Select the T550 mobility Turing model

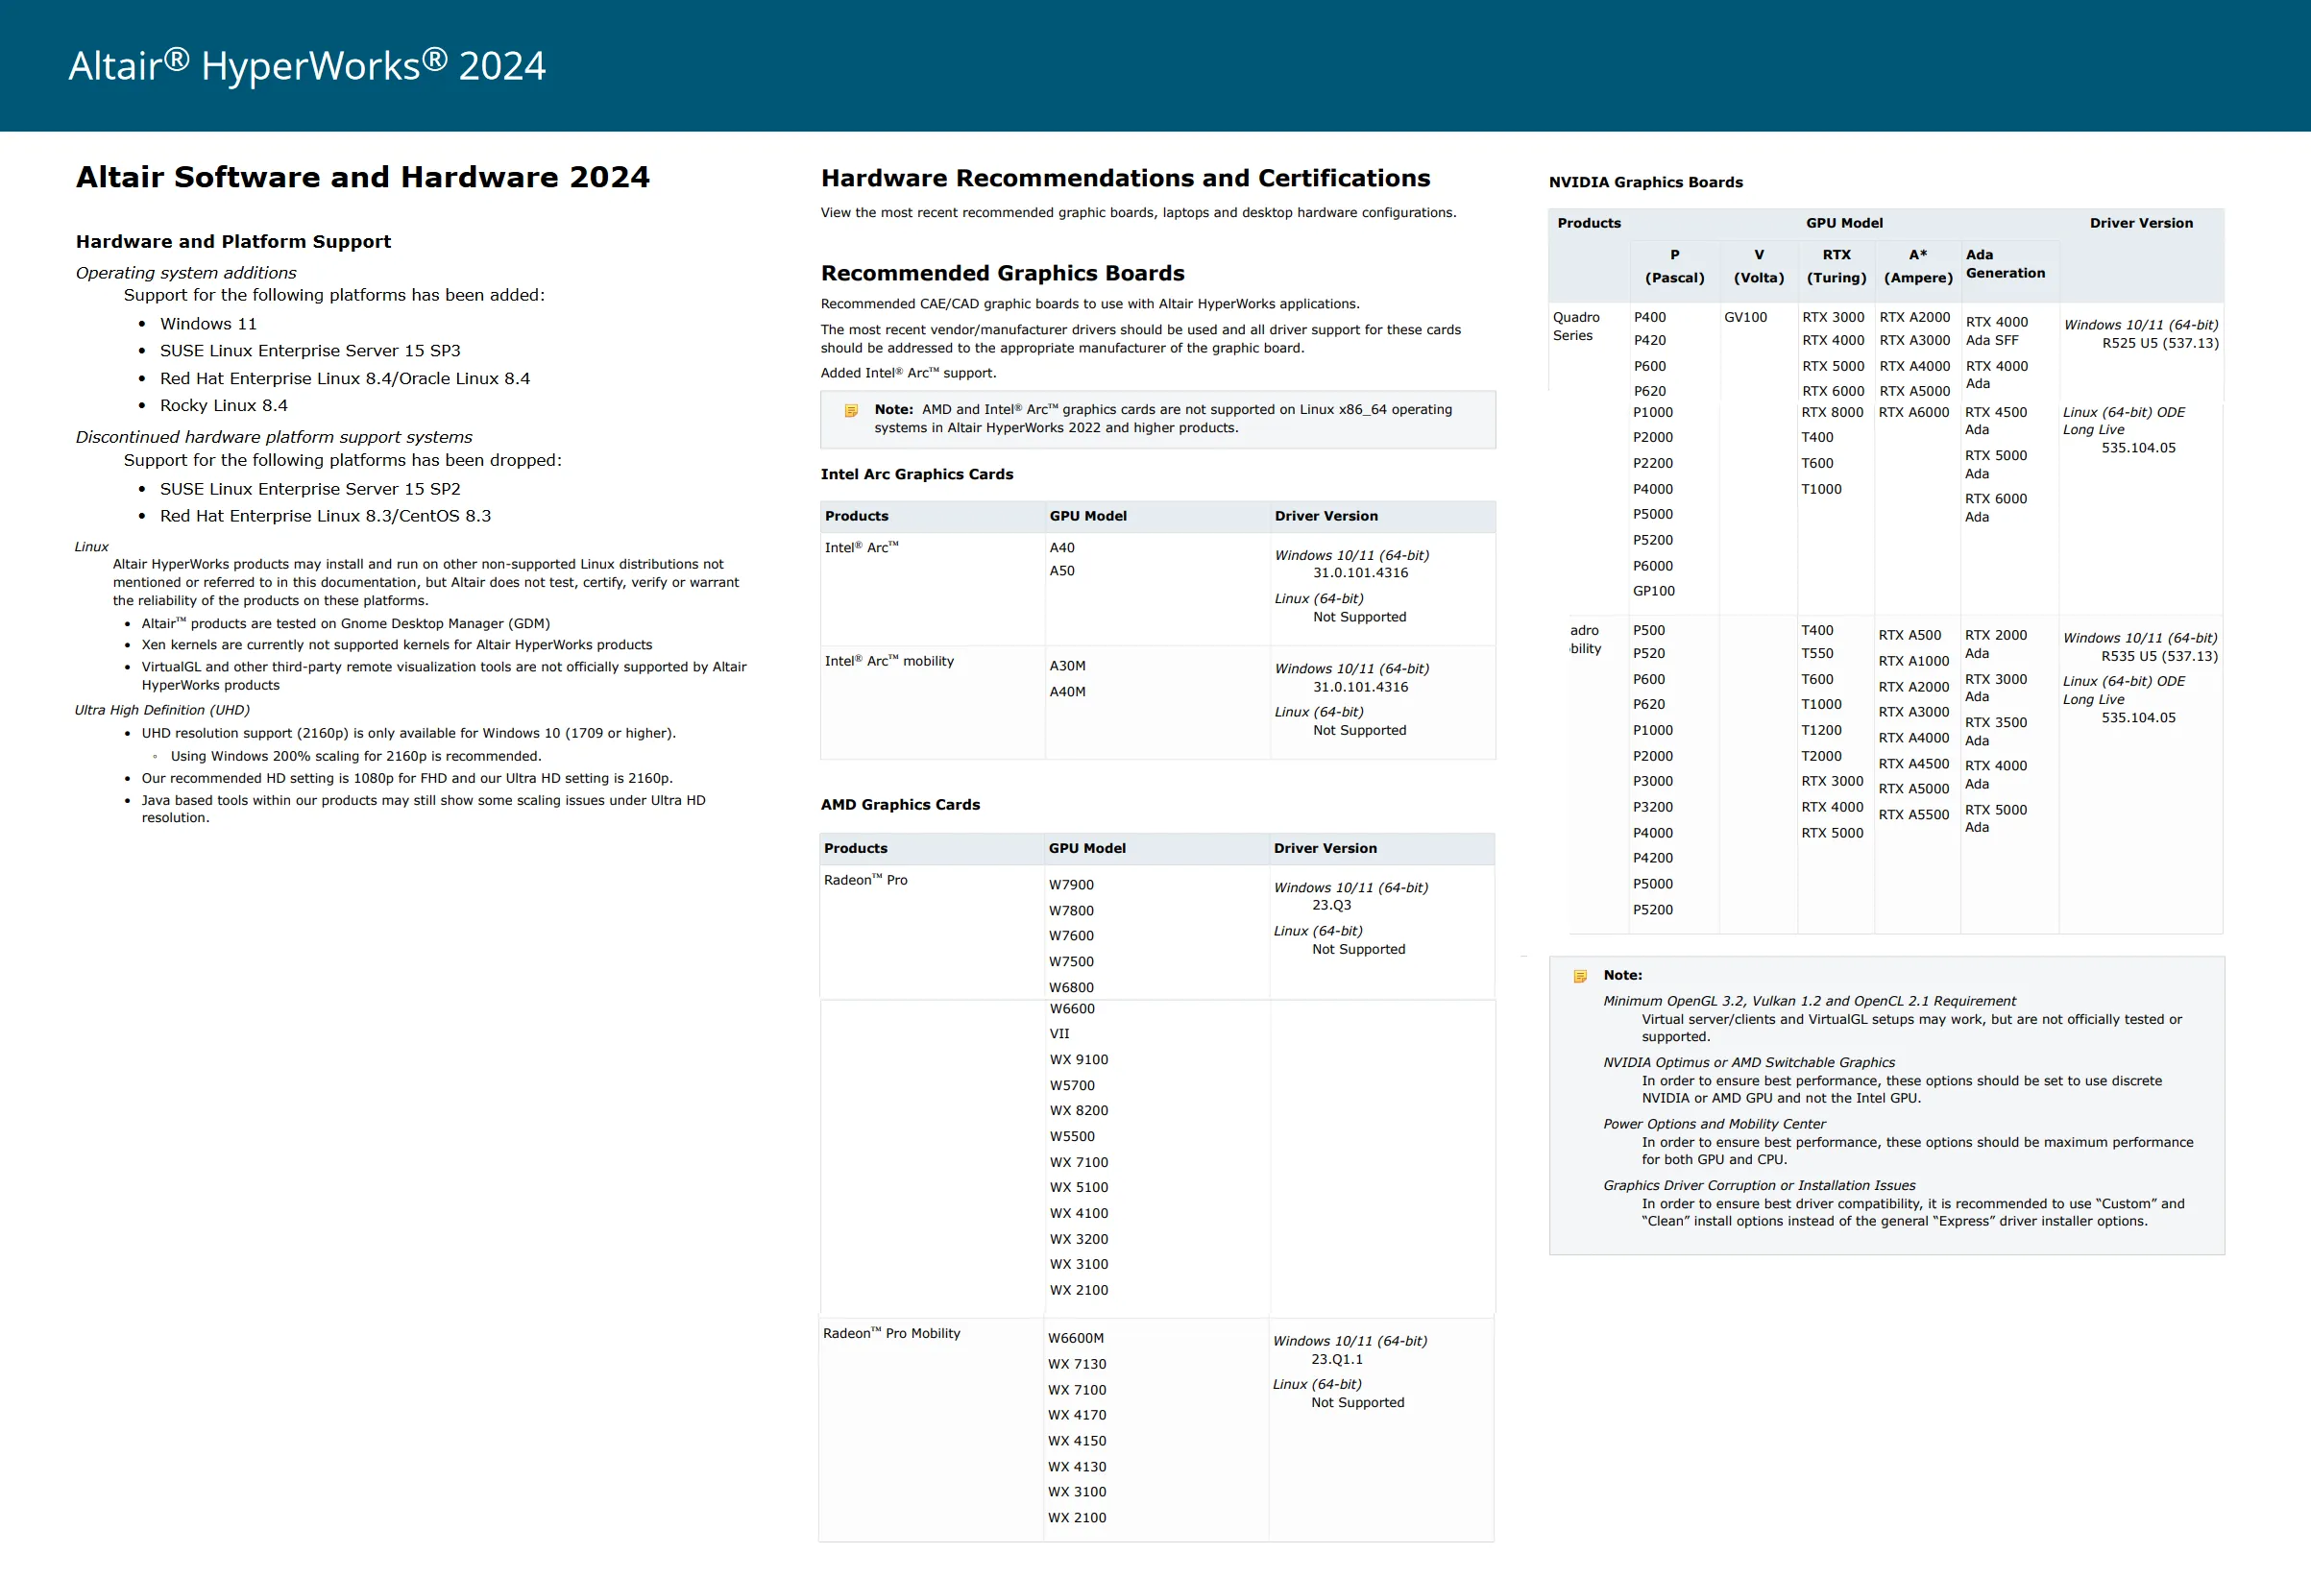click(1816, 653)
